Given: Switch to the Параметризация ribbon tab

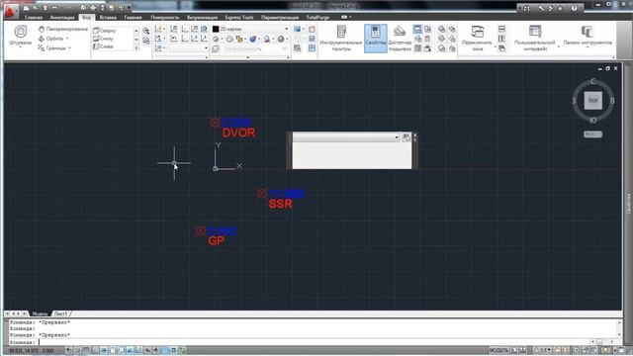Looking at the screenshot, I should (x=280, y=18).
